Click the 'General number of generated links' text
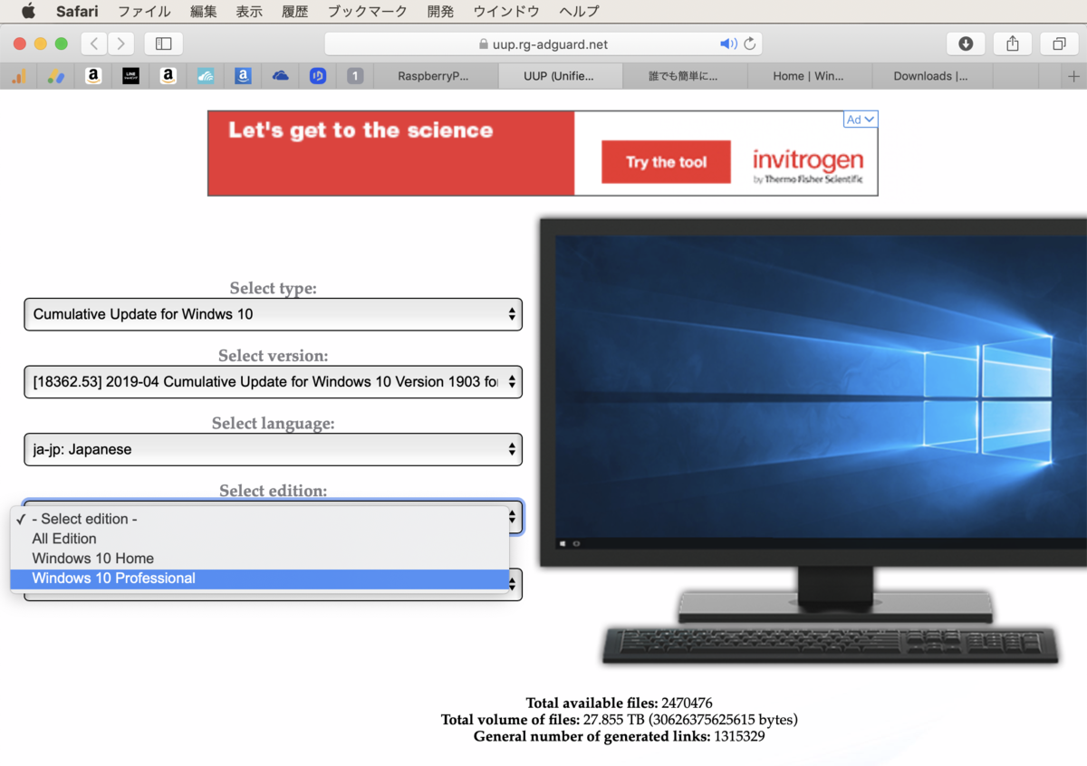This screenshot has width=1087, height=766. pos(619,736)
